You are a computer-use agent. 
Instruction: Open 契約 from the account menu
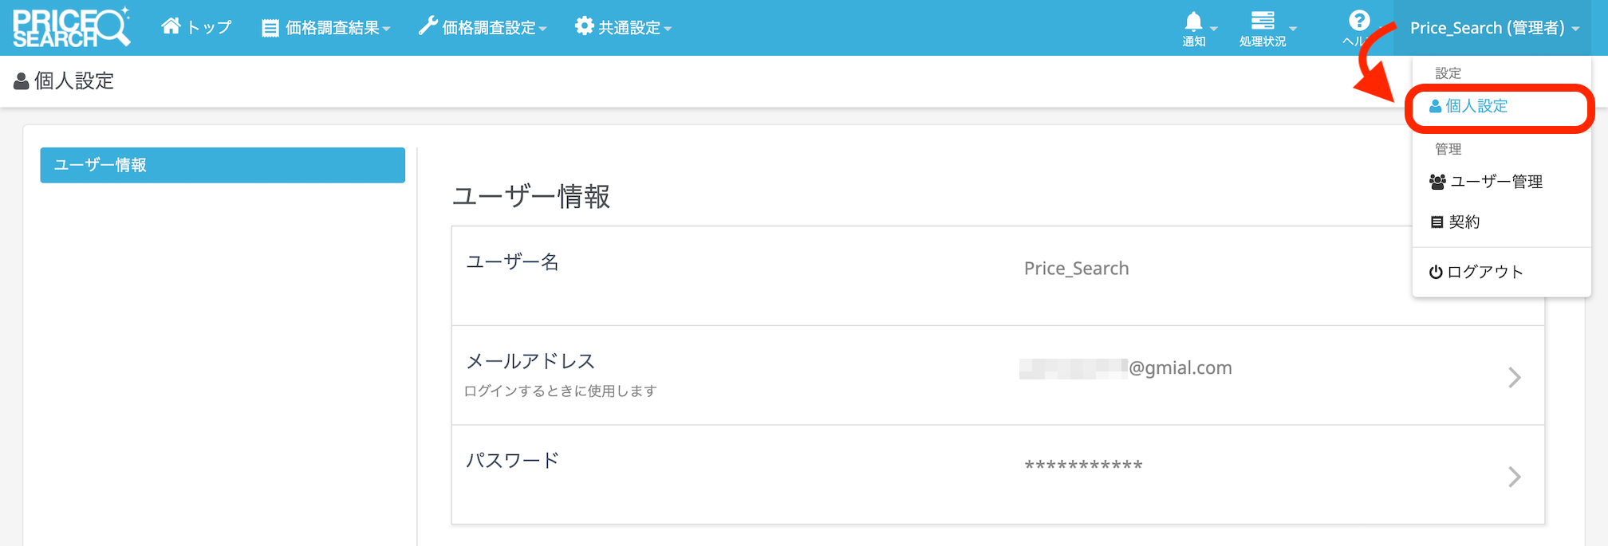(x=1463, y=222)
